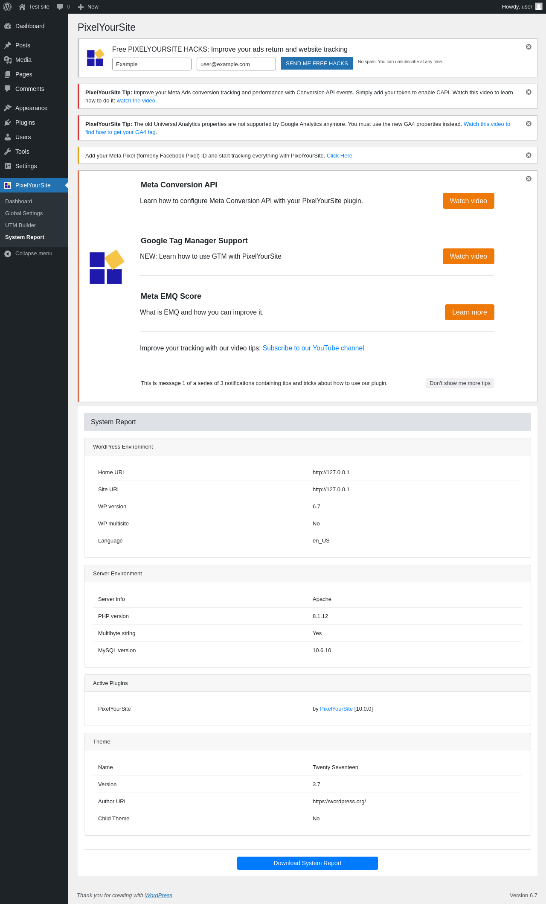Close the Meta Conversion API tips panel
Screen dimensions: 546x904
(529, 179)
